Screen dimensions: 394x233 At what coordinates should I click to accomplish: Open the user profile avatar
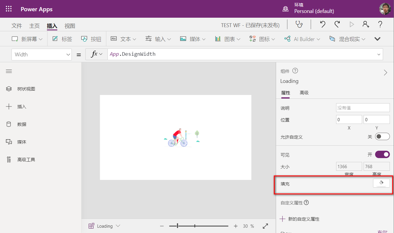point(385,9)
